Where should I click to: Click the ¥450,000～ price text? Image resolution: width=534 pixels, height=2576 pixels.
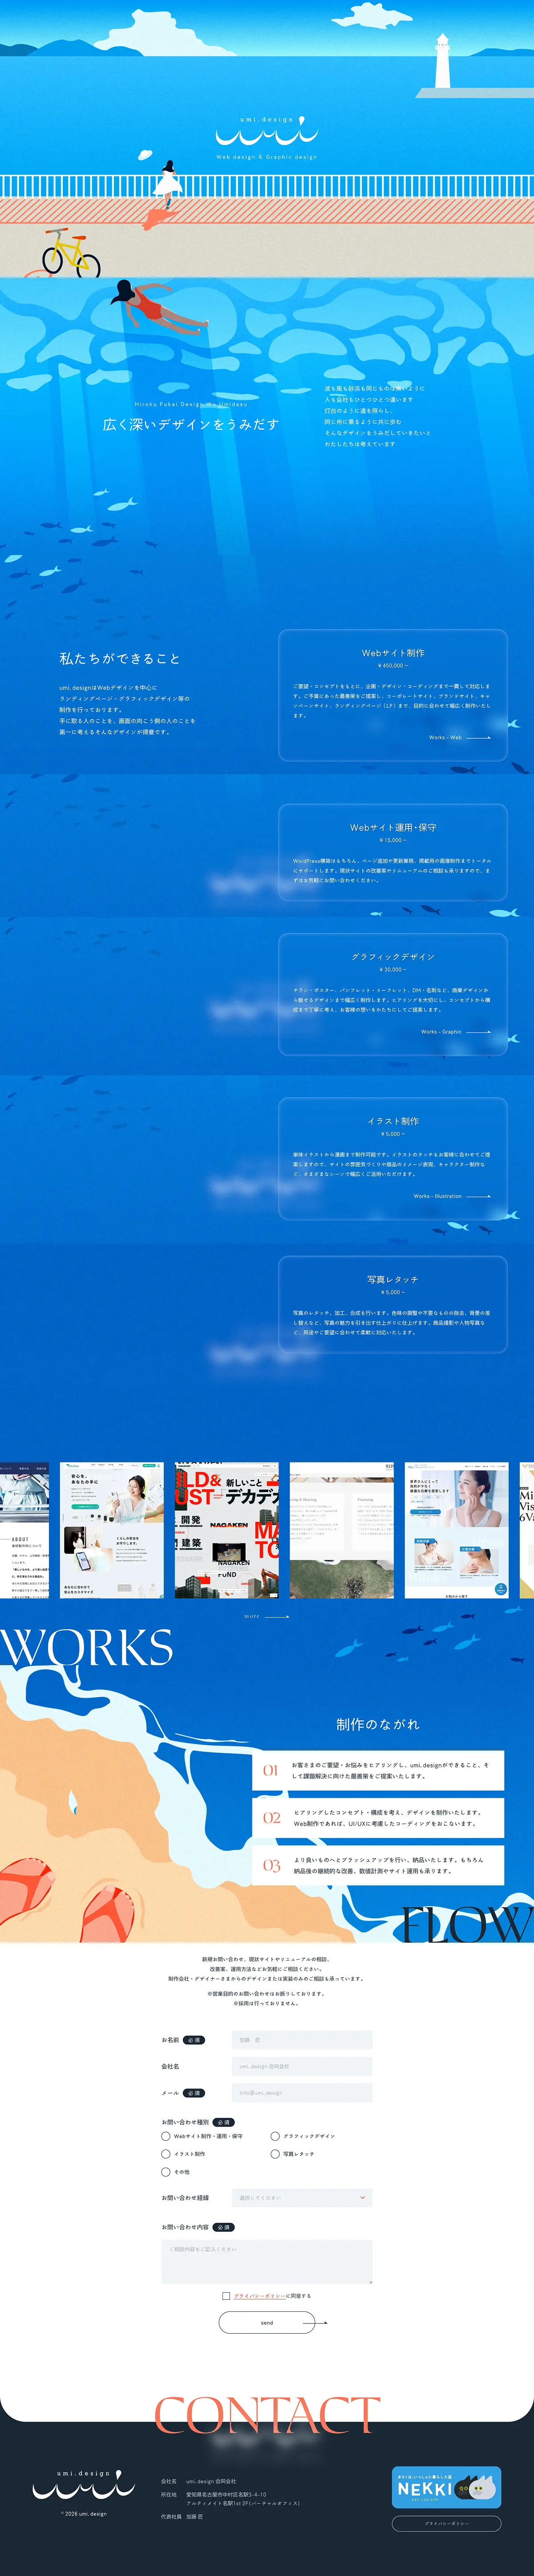393,666
